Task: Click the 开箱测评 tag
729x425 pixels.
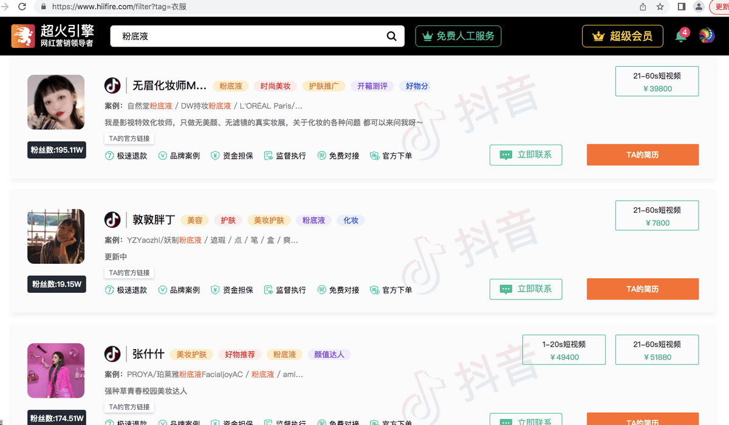Action: (x=372, y=86)
